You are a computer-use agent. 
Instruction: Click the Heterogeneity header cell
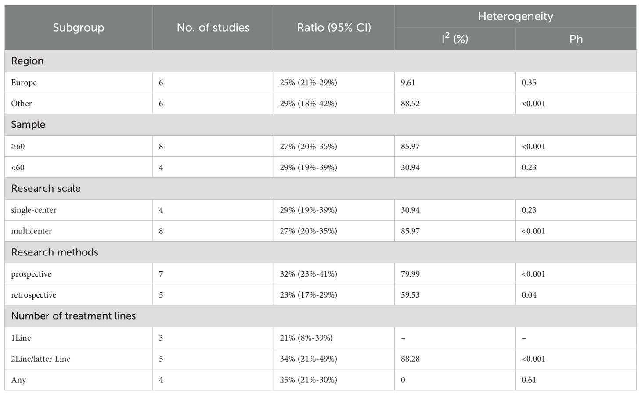515,17
